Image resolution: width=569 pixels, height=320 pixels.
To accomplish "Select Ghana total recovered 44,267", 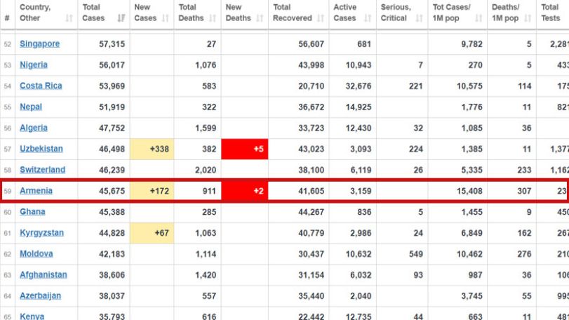I will pos(311,212).
